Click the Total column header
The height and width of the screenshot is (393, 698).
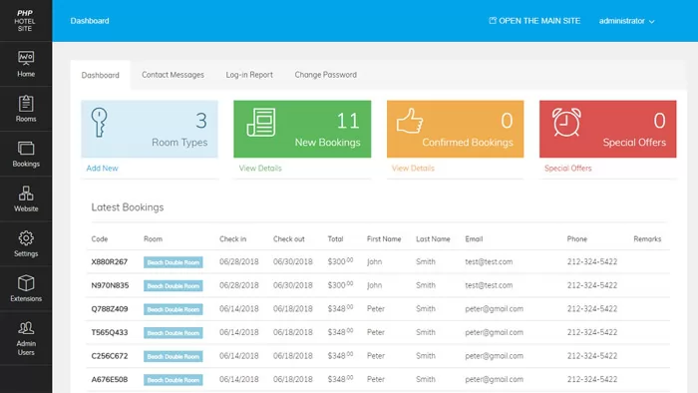coord(335,239)
